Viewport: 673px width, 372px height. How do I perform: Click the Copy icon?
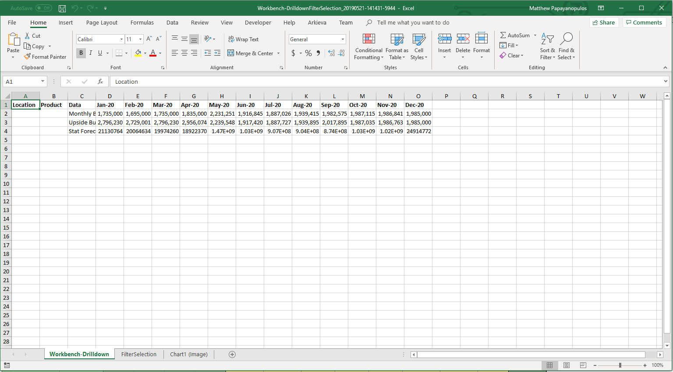coord(27,46)
